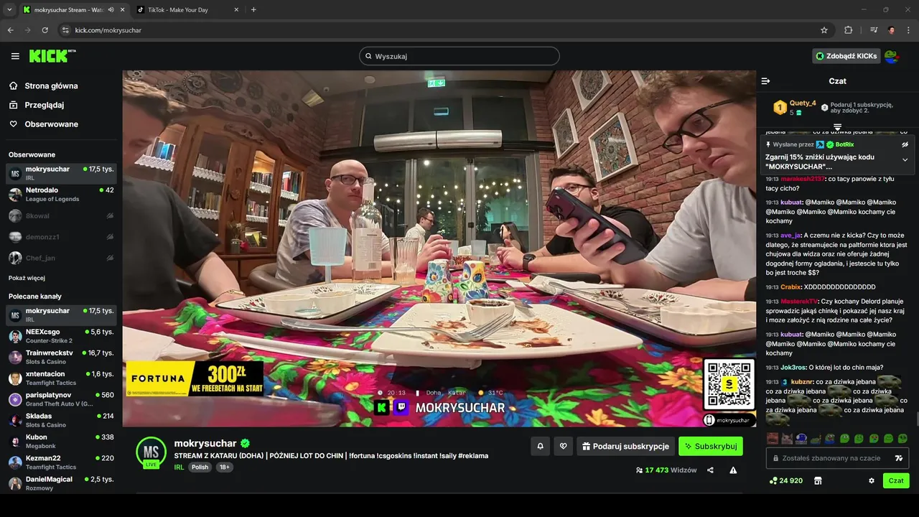The image size is (919, 517).
Task: Expand the pinned BotRix message chevron
Action: coord(905,159)
